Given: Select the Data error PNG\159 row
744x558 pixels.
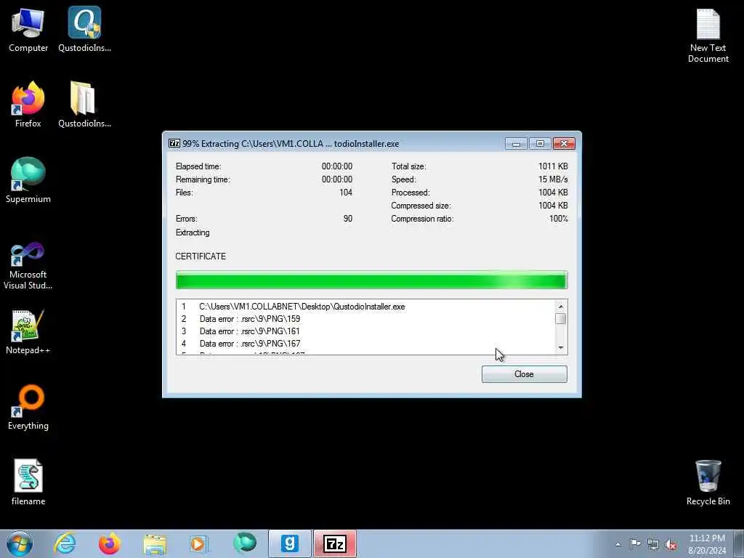Looking at the screenshot, I should click(365, 319).
